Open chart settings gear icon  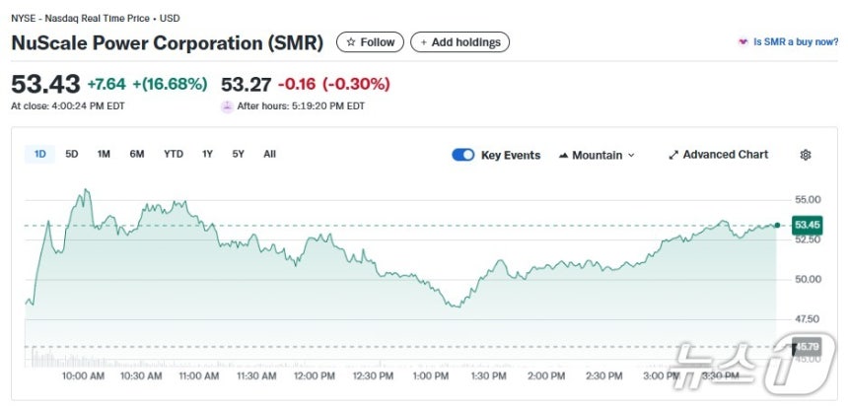tap(806, 155)
